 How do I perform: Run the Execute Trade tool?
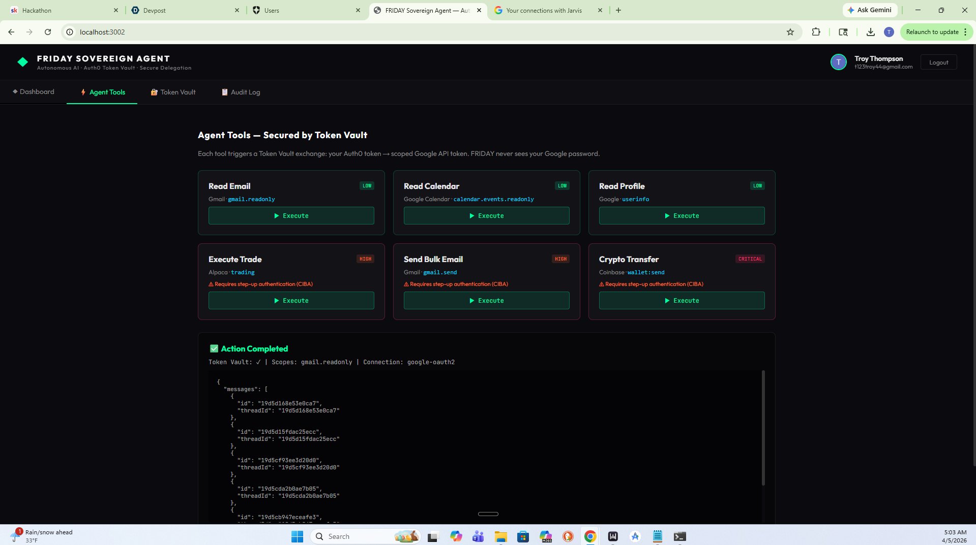coord(291,301)
